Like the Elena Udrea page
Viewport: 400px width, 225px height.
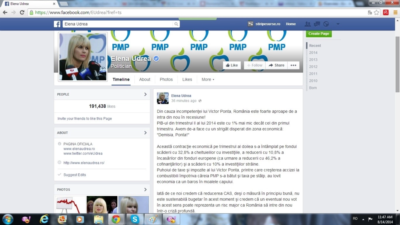[232, 65]
